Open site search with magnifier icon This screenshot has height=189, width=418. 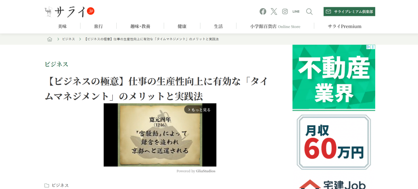(309, 11)
